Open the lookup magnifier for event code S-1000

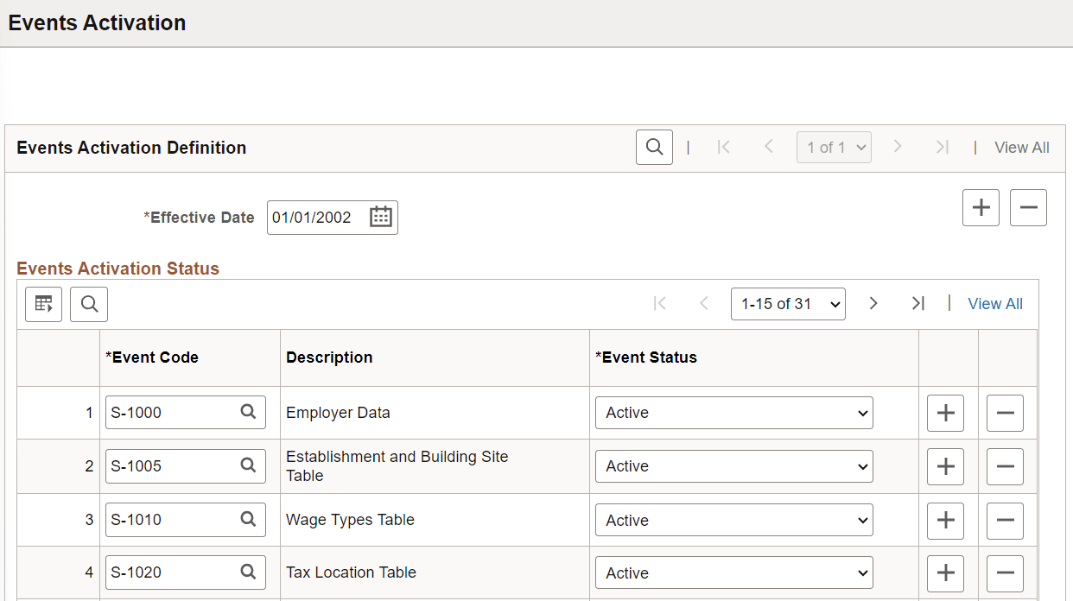coord(249,412)
